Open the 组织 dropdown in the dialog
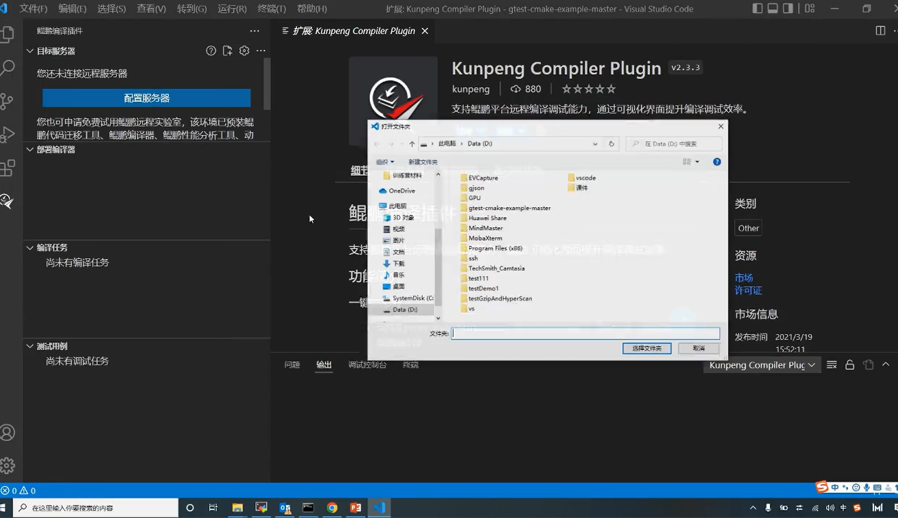This screenshot has width=898, height=518. (385, 162)
